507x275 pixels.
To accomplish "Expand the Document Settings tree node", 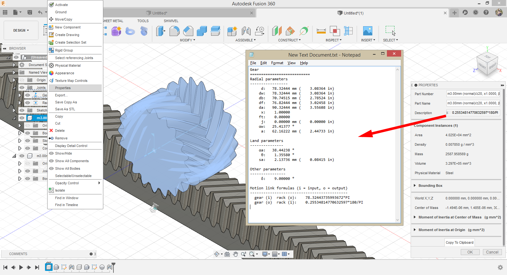I will (14, 65).
